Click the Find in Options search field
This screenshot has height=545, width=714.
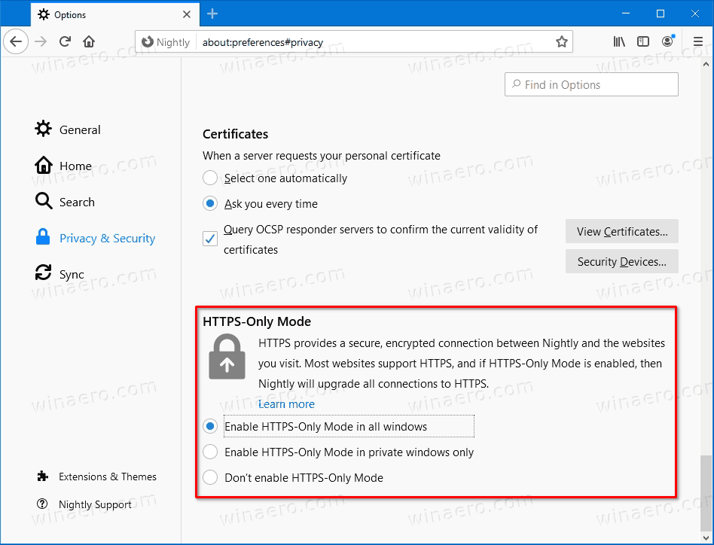coord(591,85)
